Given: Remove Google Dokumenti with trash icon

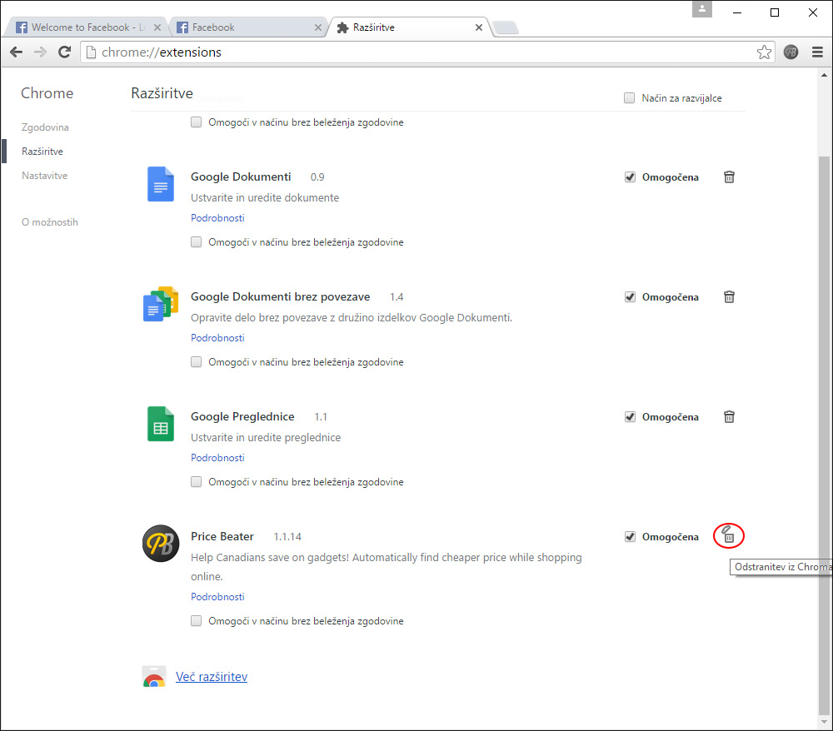Looking at the screenshot, I should (x=729, y=177).
